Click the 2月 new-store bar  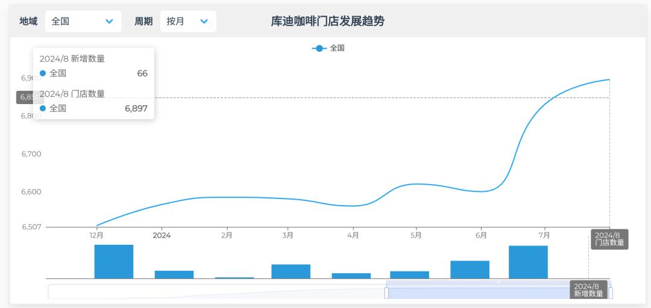[234, 278]
